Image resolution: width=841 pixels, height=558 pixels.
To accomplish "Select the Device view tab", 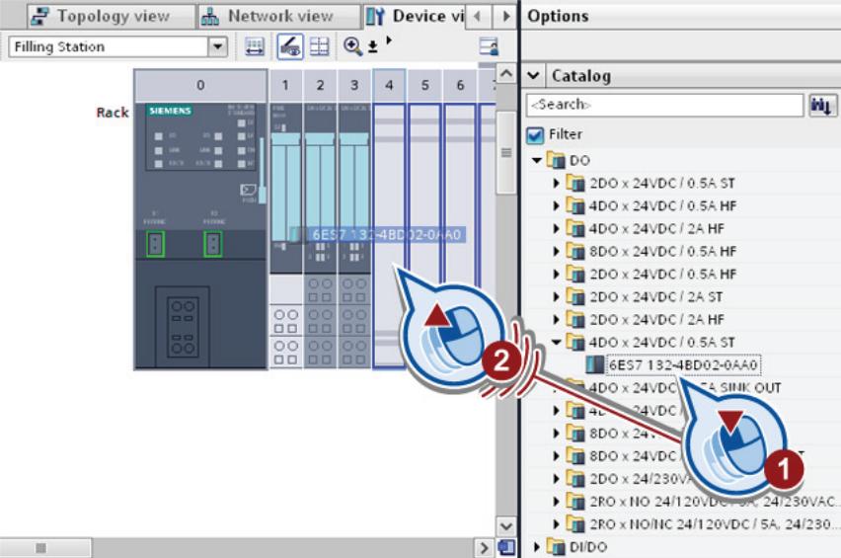I will [415, 16].
